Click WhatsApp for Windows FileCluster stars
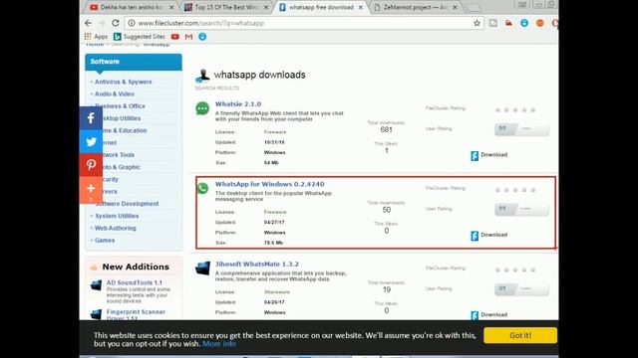Image resolution: width=638 pixels, height=358 pixels. [515, 190]
